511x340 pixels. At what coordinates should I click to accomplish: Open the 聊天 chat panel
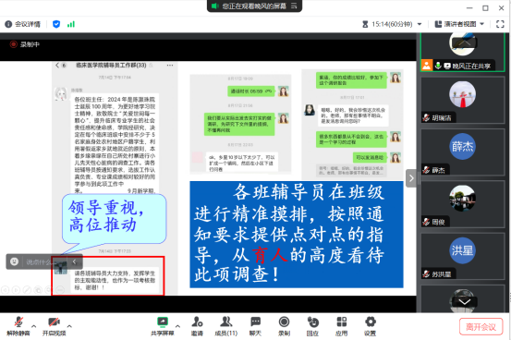tap(255, 326)
